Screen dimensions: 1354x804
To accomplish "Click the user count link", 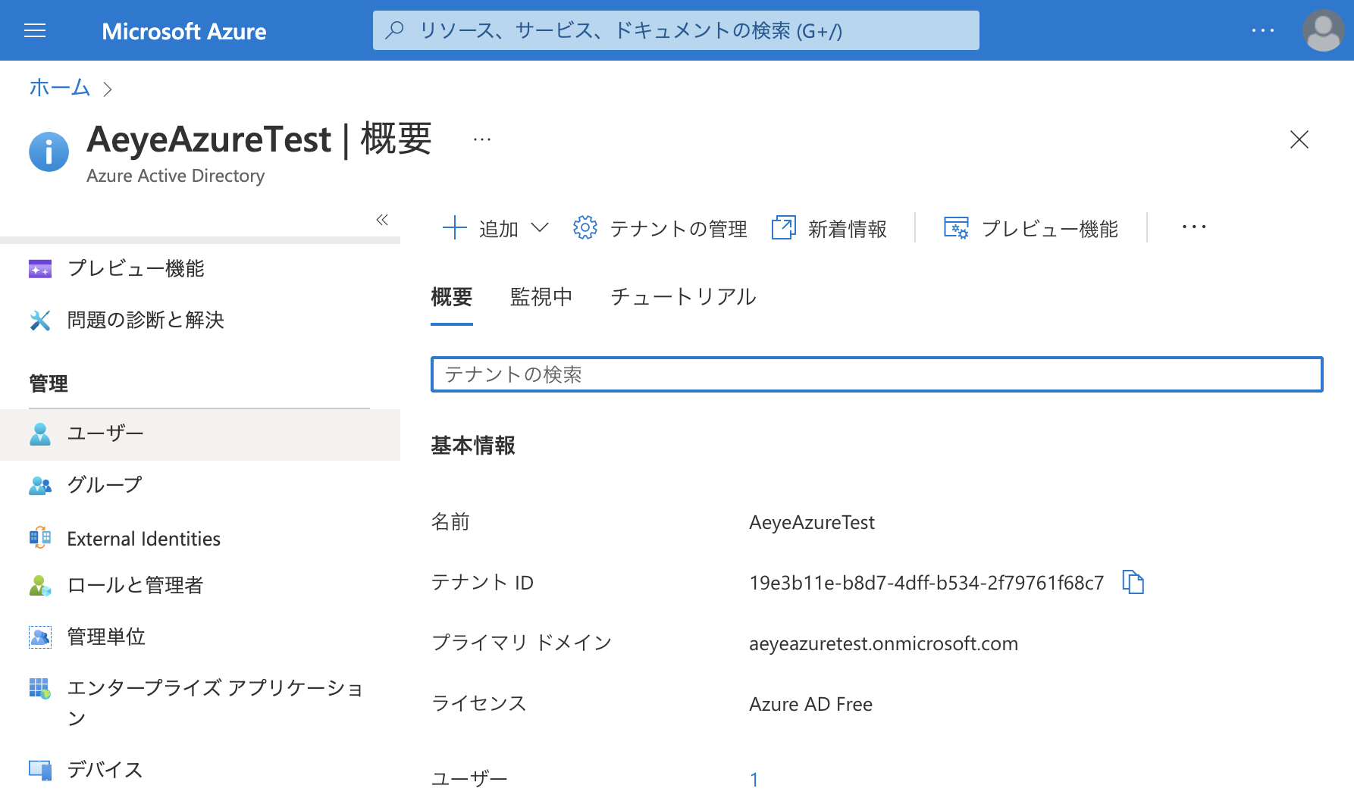I will (x=754, y=779).
